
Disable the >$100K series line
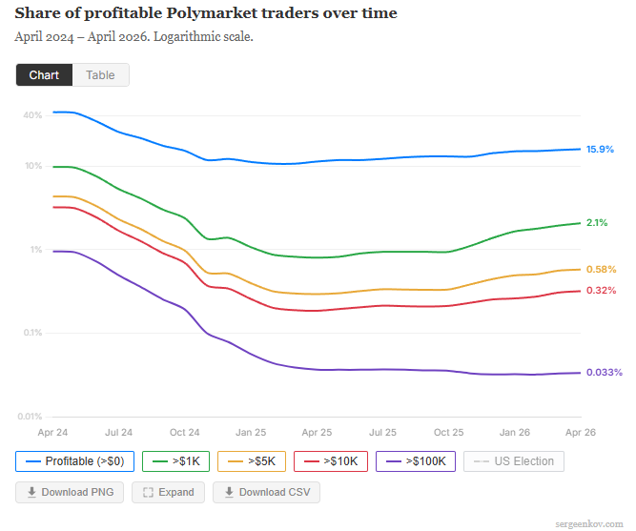(416, 461)
